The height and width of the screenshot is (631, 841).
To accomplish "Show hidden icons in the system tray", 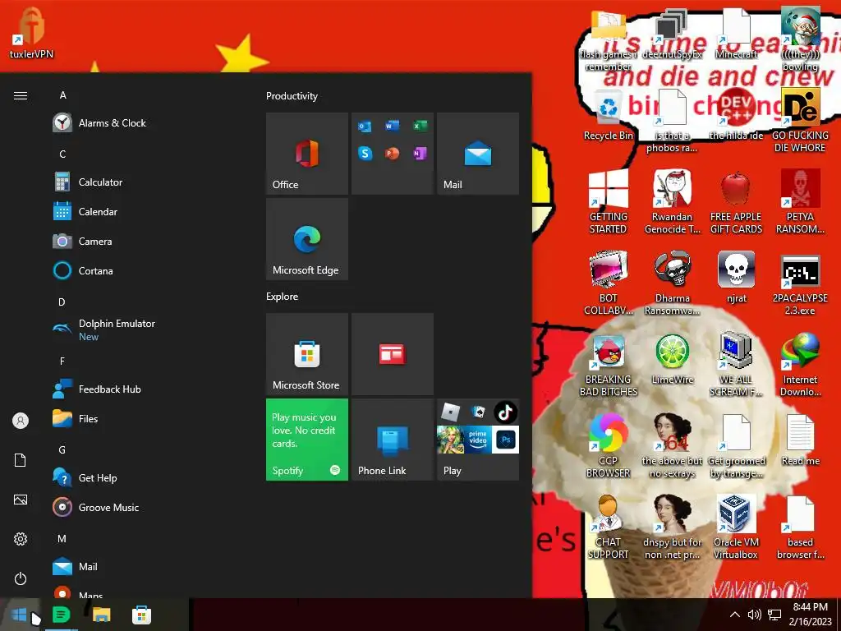I will [735, 615].
